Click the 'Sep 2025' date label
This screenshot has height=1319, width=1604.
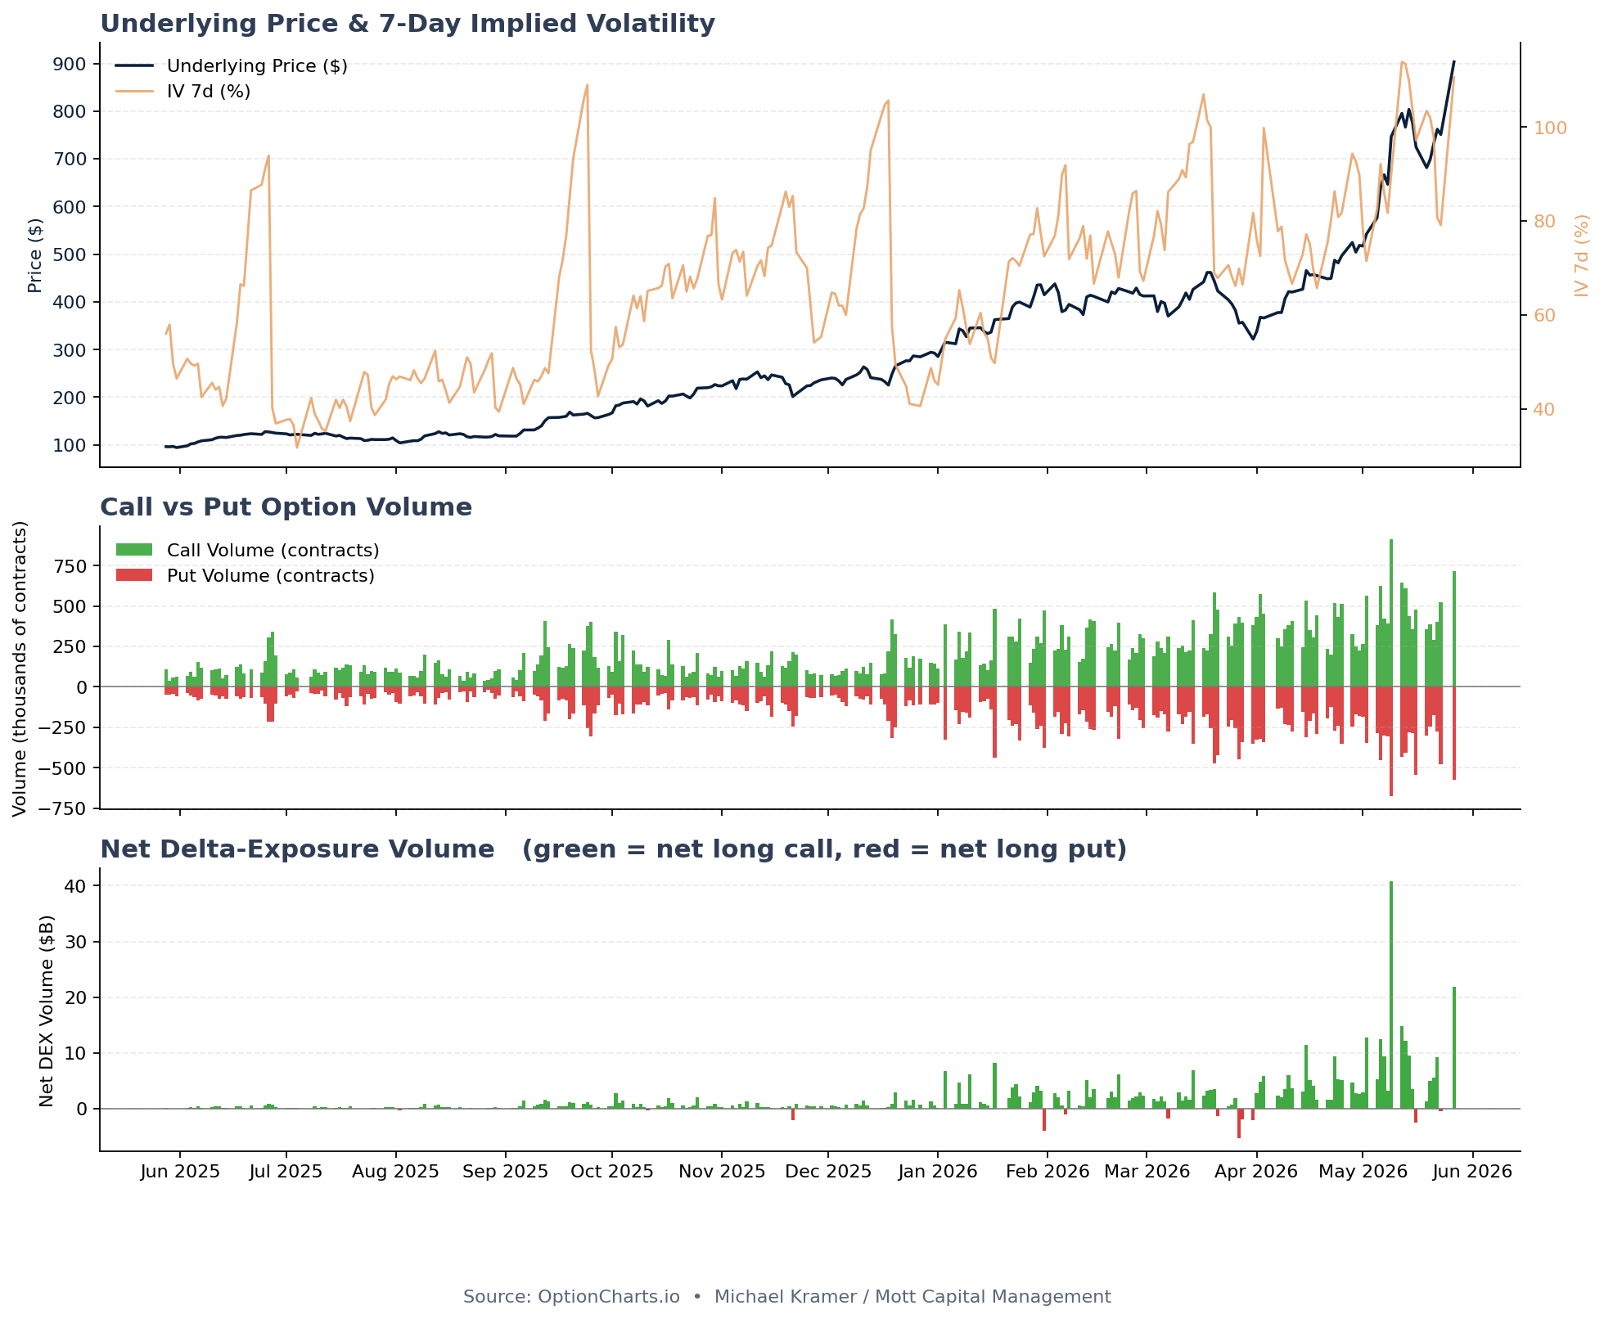[506, 1172]
